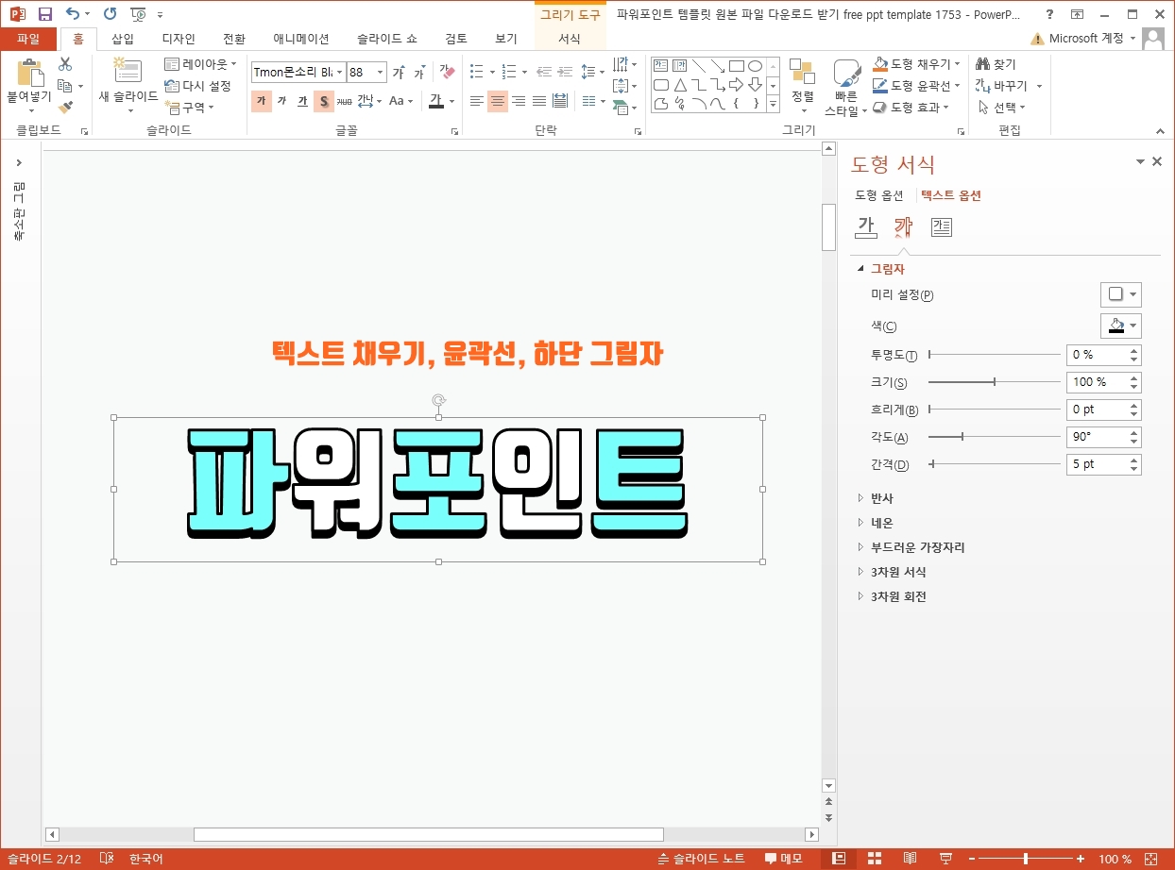This screenshot has height=870, width=1175.
Task: Open shadow Color (색) picker
Action: pyautogui.click(x=1121, y=326)
